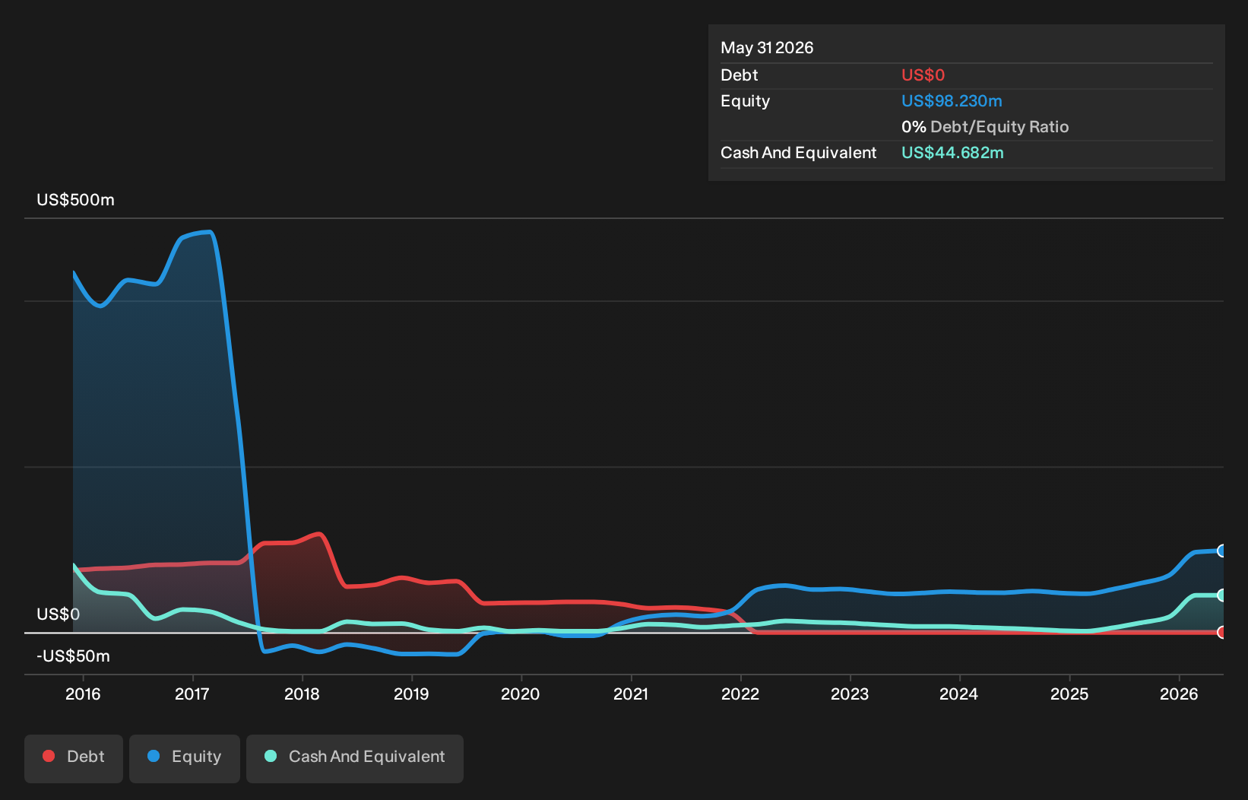The width and height of the screenshot is (1248, 800).
Task: Click the red US$0 debt value in tooltip
Action: (x=923, y=75)
